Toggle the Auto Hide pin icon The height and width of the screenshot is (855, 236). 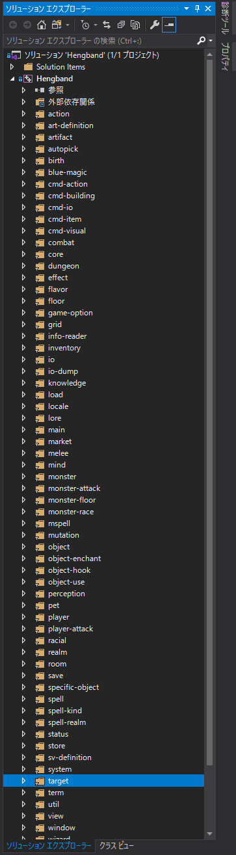(197, 8)
